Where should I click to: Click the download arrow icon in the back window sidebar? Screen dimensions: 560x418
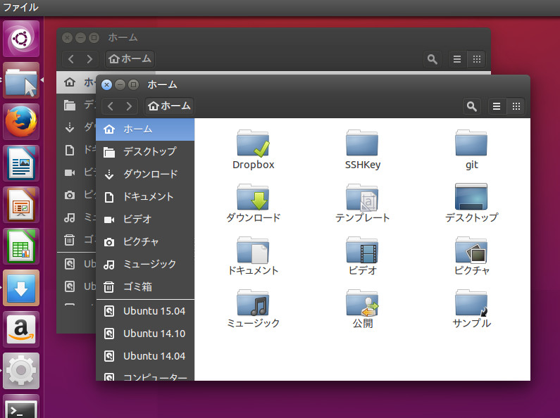coord(70,127)
